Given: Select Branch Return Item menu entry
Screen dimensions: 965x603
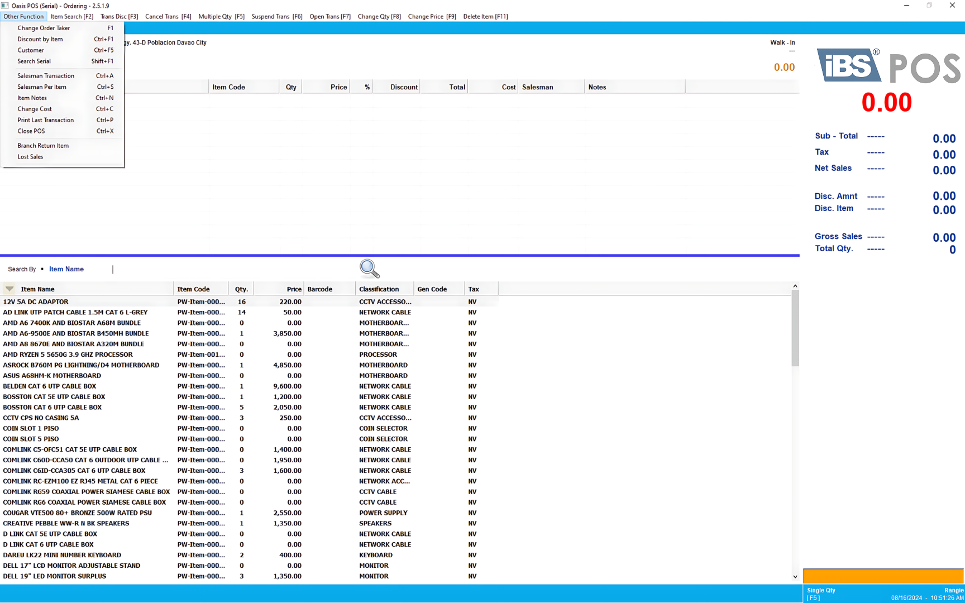Looking at the screenshot, I should tap(43, 146).
